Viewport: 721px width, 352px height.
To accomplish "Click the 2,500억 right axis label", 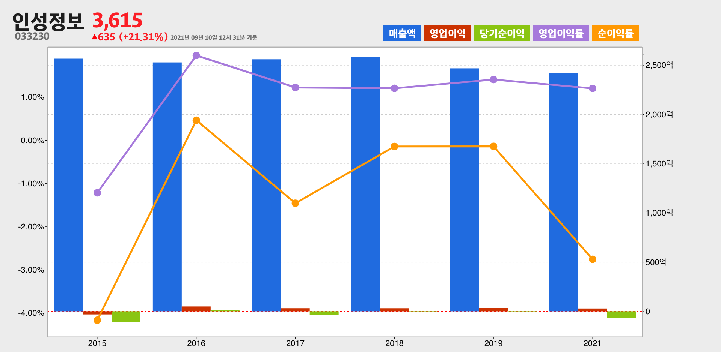I will 659,65.
